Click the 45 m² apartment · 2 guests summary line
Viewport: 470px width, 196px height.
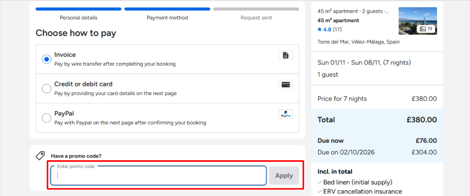coord(353,11)
